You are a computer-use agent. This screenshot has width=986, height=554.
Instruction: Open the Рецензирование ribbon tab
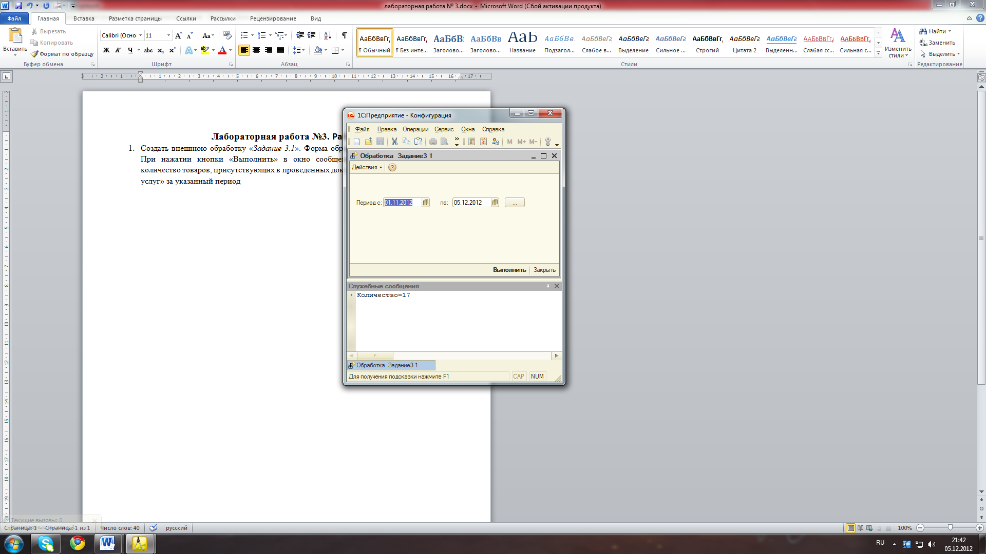273,18
